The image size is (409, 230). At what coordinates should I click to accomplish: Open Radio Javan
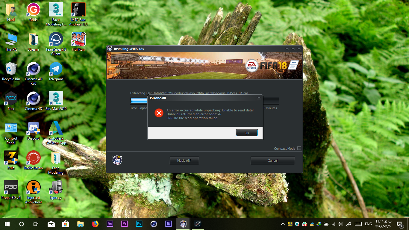tap(33, 160)
